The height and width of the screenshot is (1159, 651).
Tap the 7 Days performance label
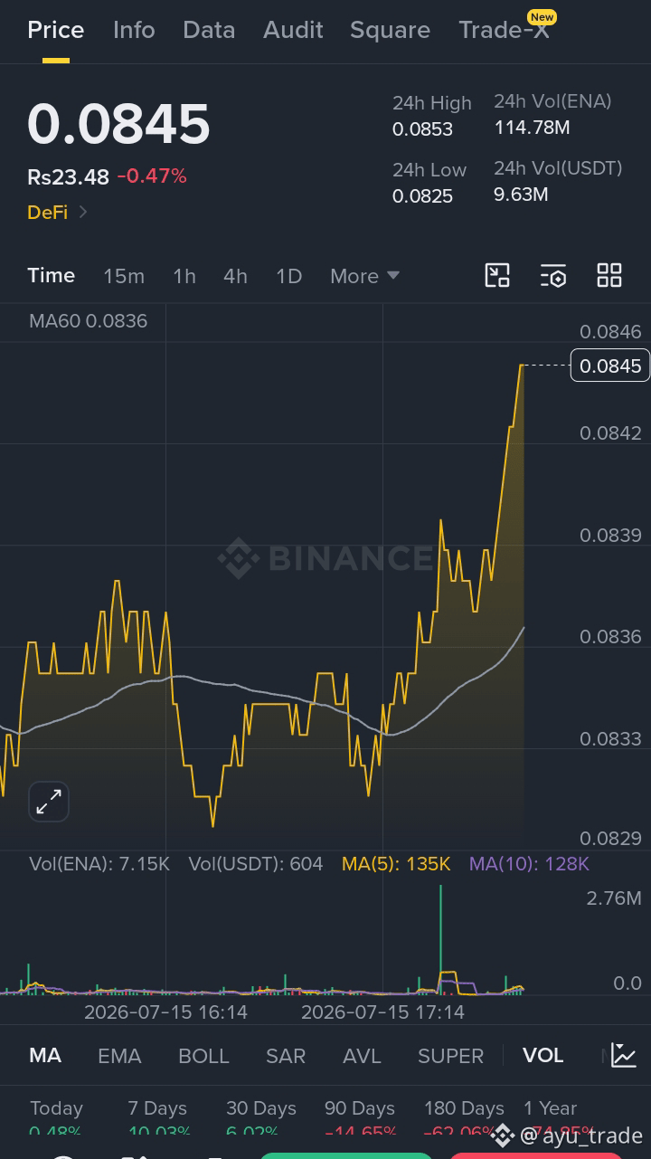(157, 1108)
